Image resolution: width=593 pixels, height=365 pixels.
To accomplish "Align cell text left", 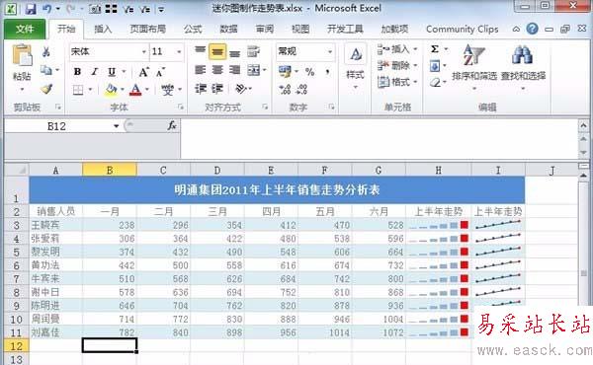I will tap(200, 70).
